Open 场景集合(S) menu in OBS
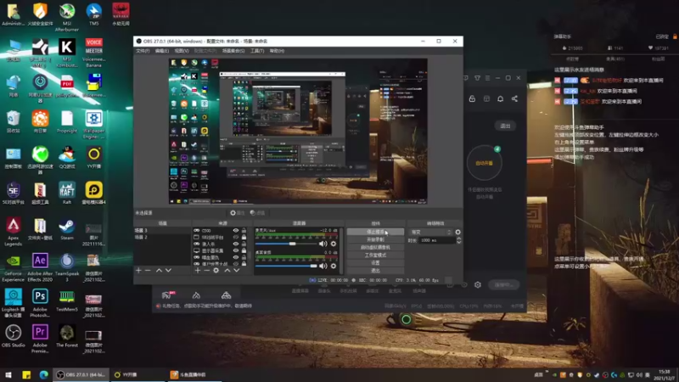The image size is (679, 382). click(233, 51)
